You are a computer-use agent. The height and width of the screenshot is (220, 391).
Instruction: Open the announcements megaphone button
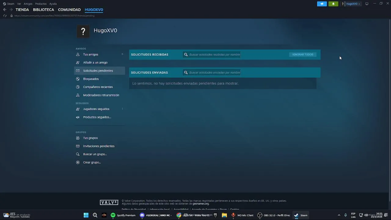point(322,4)
